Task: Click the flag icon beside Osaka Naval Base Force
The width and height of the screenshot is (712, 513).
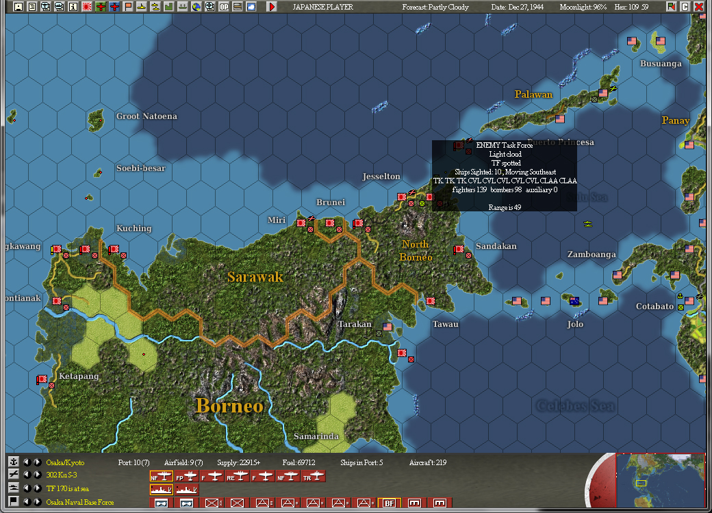Action: click(x=14, y=501)
